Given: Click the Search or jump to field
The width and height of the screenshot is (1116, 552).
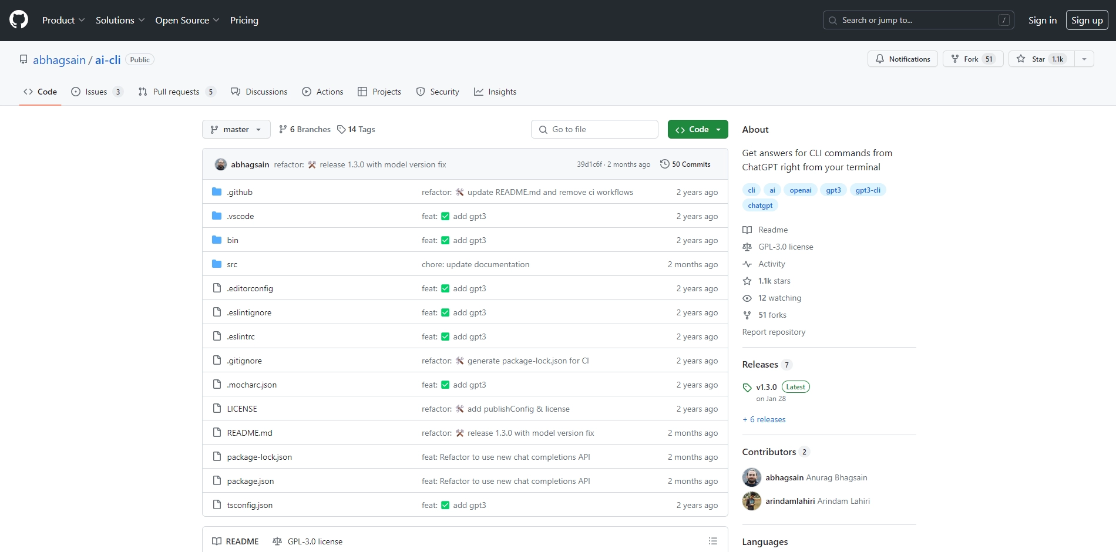Looking at the screenshot, I should pos(919,20).
